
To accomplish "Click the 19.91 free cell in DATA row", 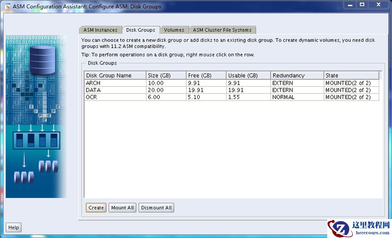I will tap(206, 90).
